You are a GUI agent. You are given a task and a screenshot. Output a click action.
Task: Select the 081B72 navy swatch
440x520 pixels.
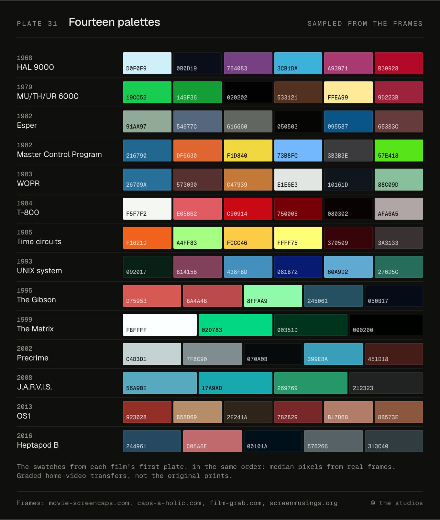point(298,267)
